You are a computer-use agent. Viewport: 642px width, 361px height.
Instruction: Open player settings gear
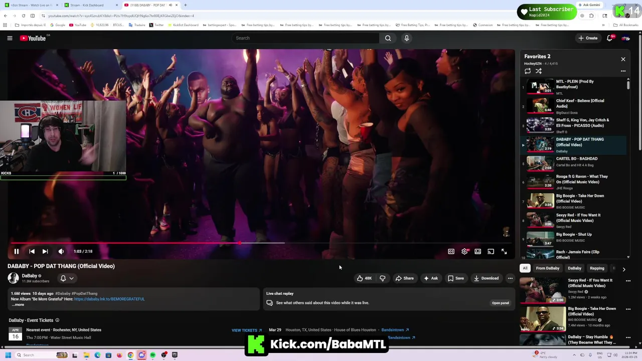coord(464,251)
